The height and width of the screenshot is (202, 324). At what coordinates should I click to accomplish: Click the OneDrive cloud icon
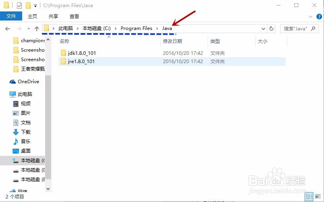click(13, 82)
